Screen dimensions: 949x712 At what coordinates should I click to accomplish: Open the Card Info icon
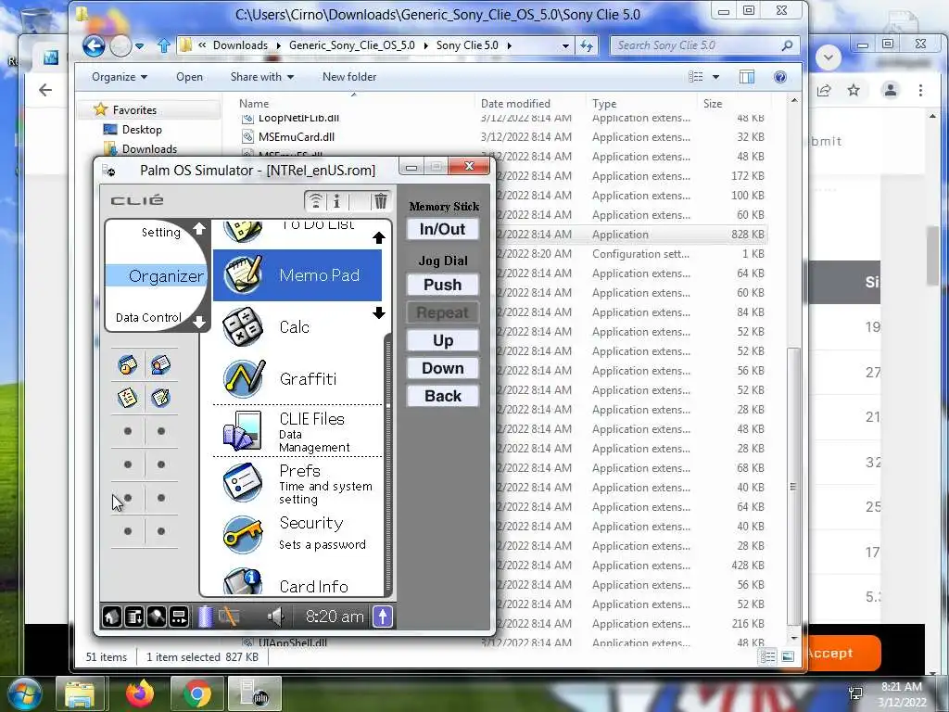(243, 581)
